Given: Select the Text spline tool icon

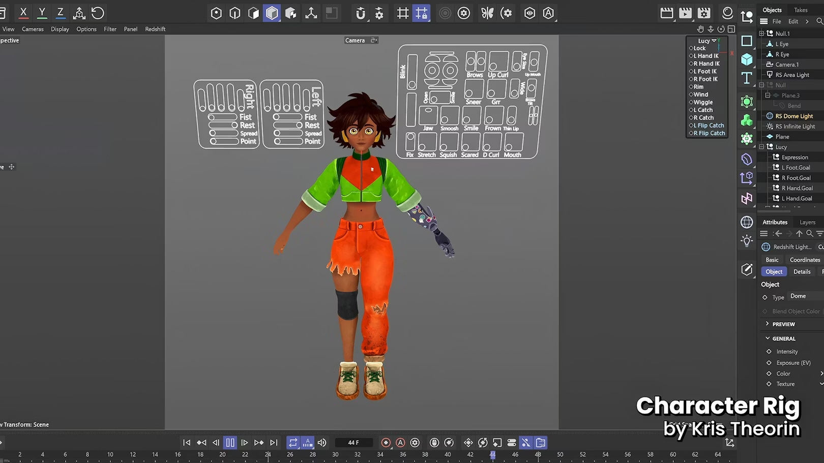Looking at the screenshot, I should [747, 78].
